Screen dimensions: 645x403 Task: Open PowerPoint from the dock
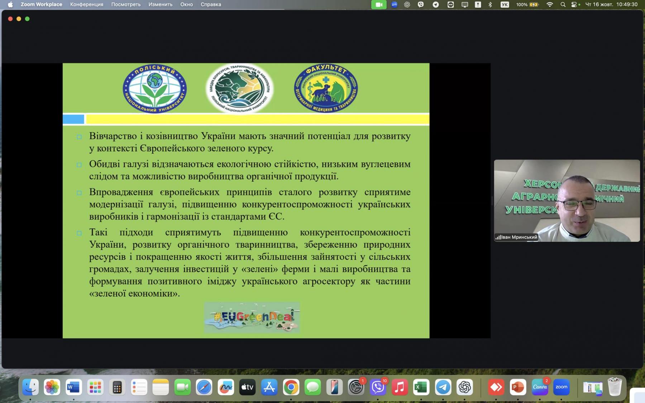[x=518, y=387]
